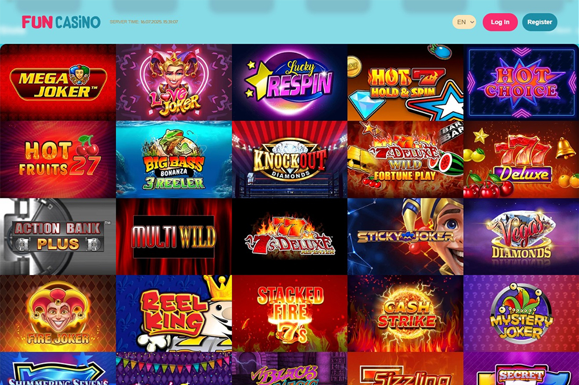Click the Log In button
The height and width of the screenshot is (385, 579).
500,22
